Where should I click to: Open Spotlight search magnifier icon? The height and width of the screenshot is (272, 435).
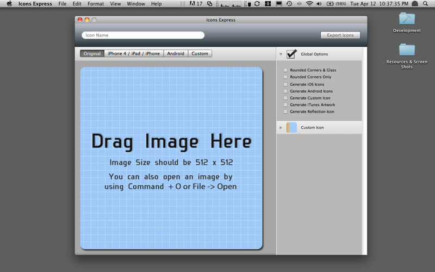point(425,4)
